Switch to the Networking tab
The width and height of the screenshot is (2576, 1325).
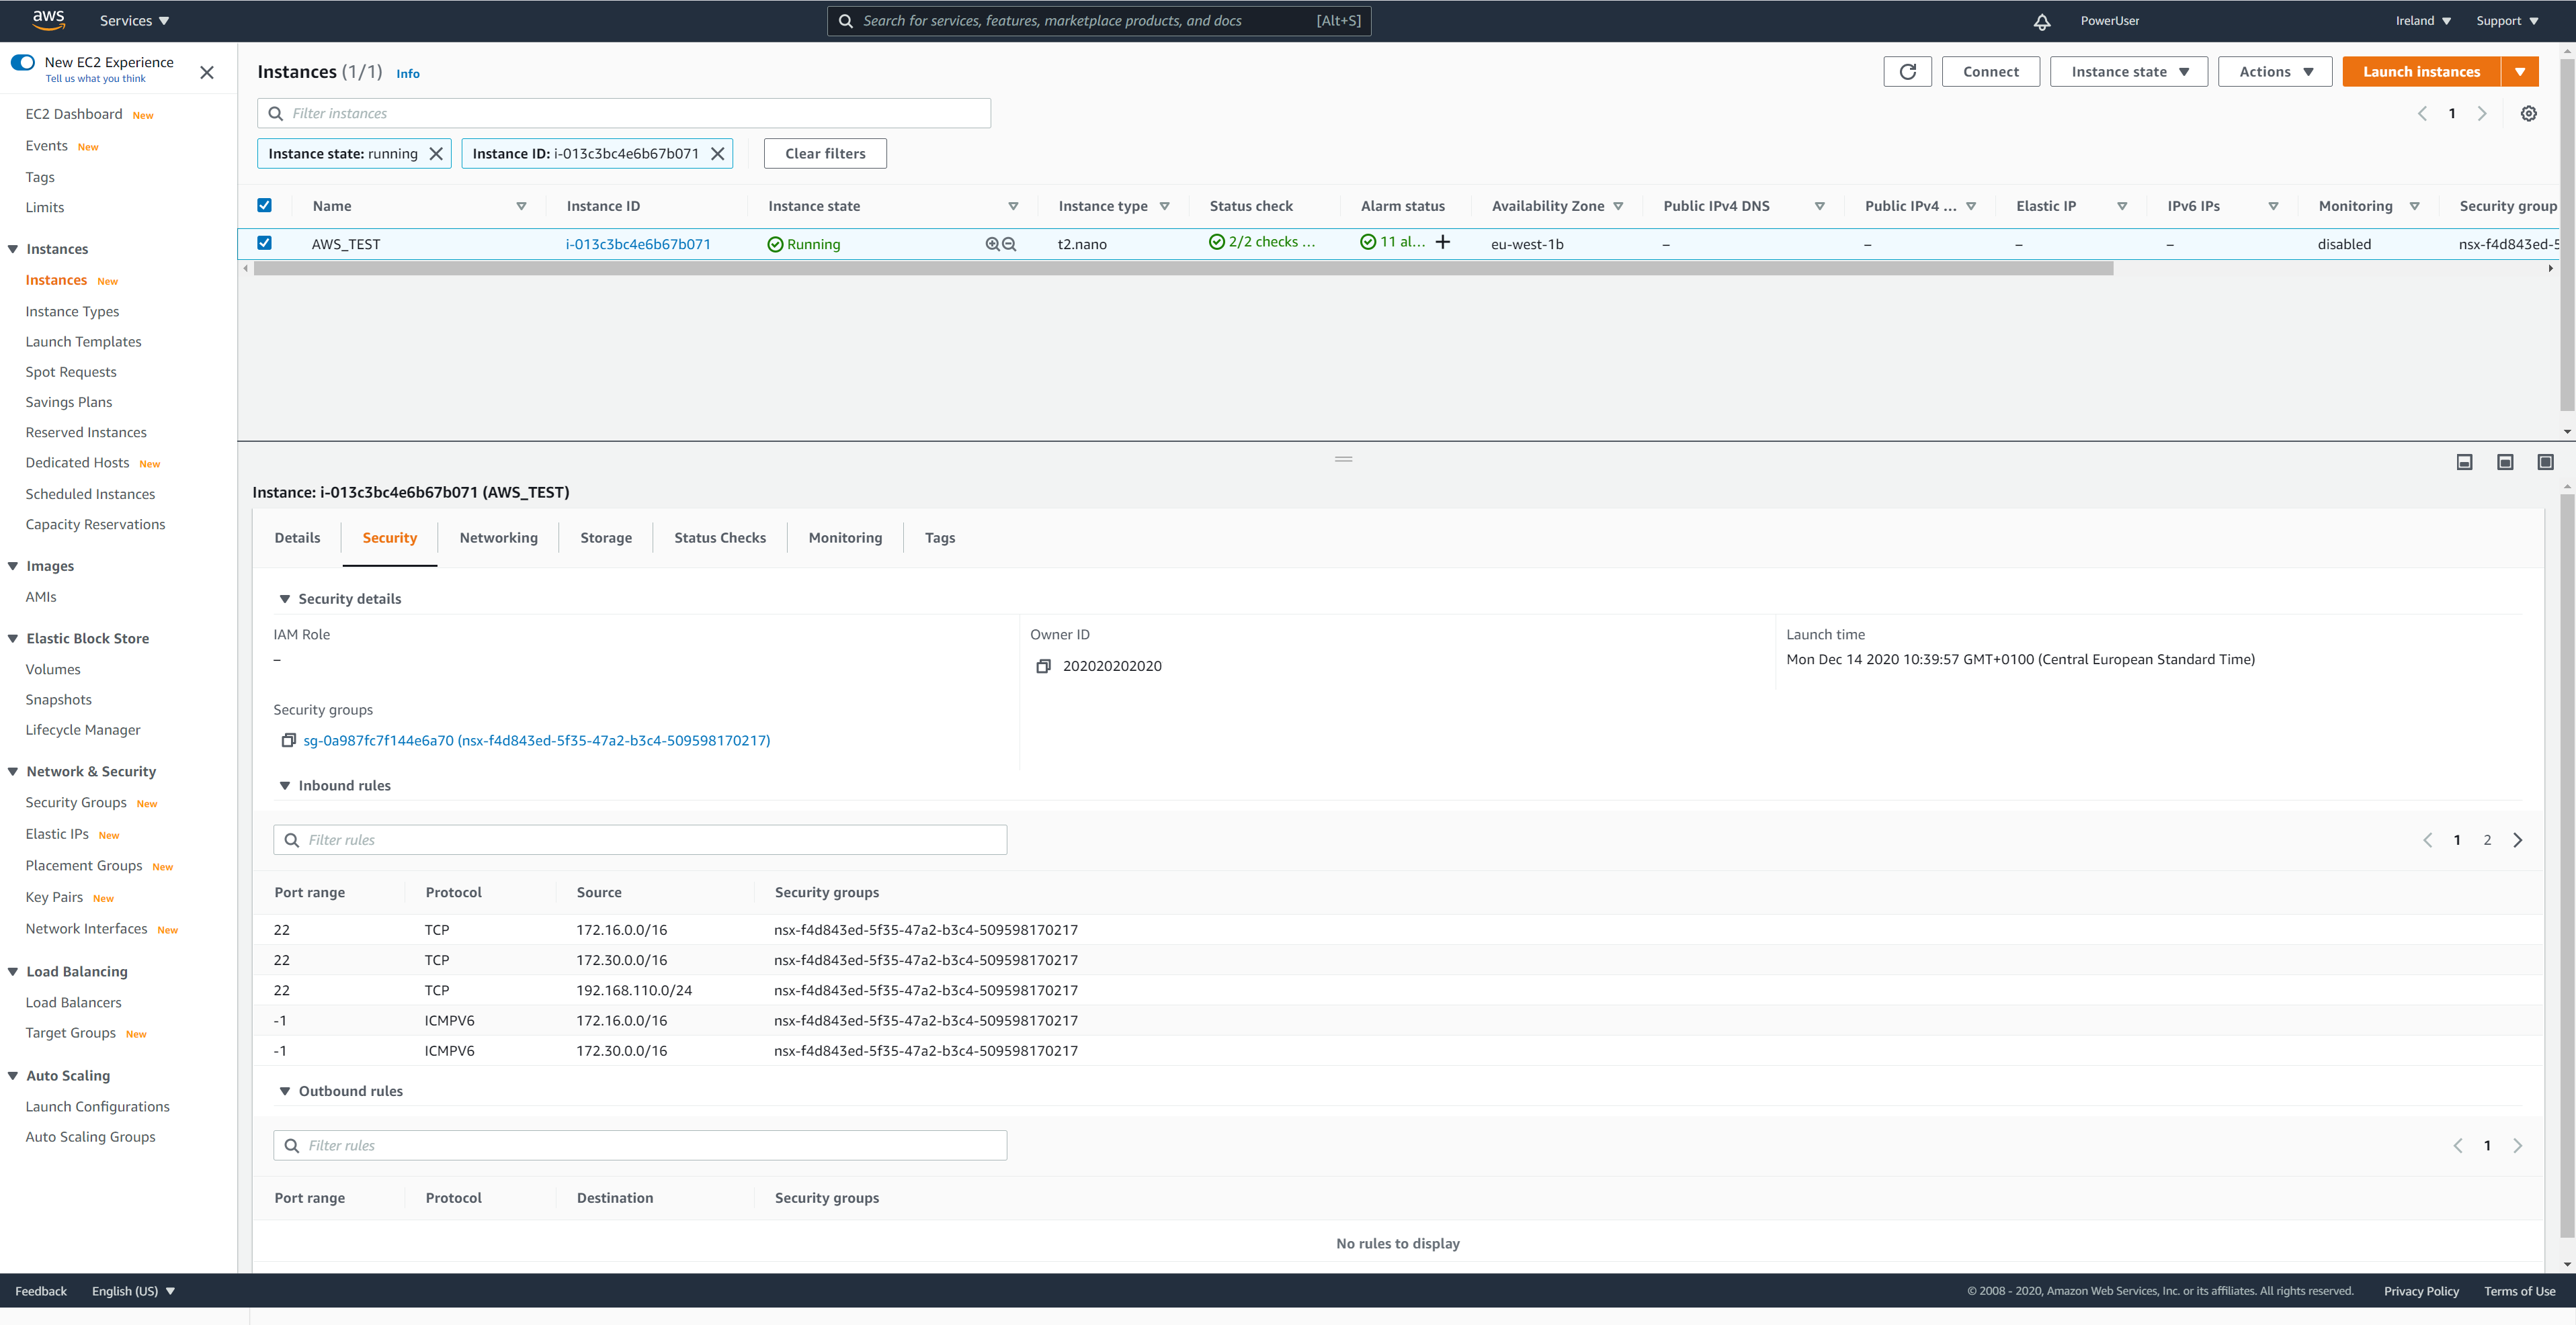498,539
